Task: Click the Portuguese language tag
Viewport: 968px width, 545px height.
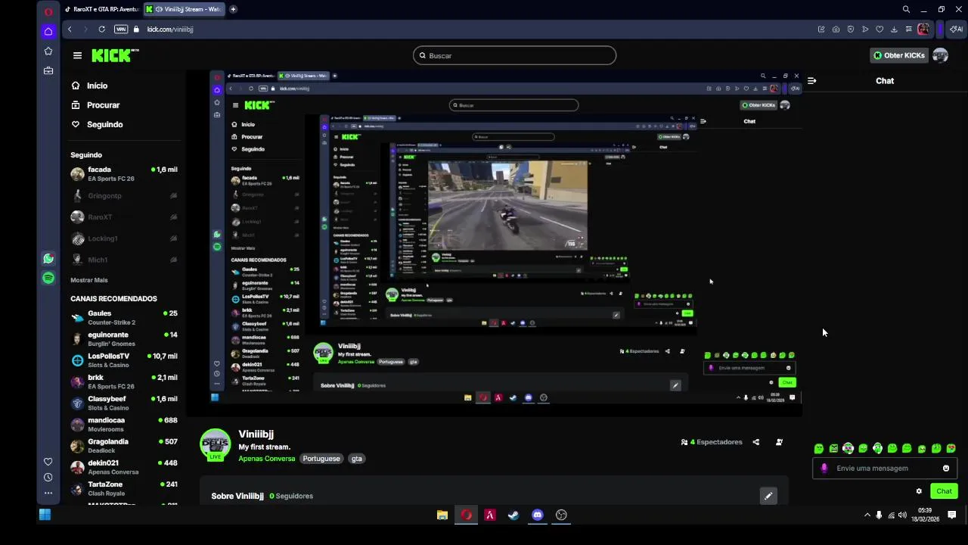Action: (x=321, y=459)
